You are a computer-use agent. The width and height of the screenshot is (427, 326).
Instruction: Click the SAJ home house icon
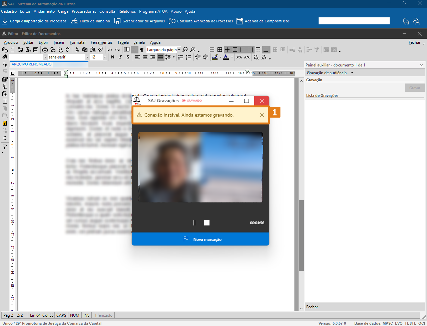coord(406,21)
